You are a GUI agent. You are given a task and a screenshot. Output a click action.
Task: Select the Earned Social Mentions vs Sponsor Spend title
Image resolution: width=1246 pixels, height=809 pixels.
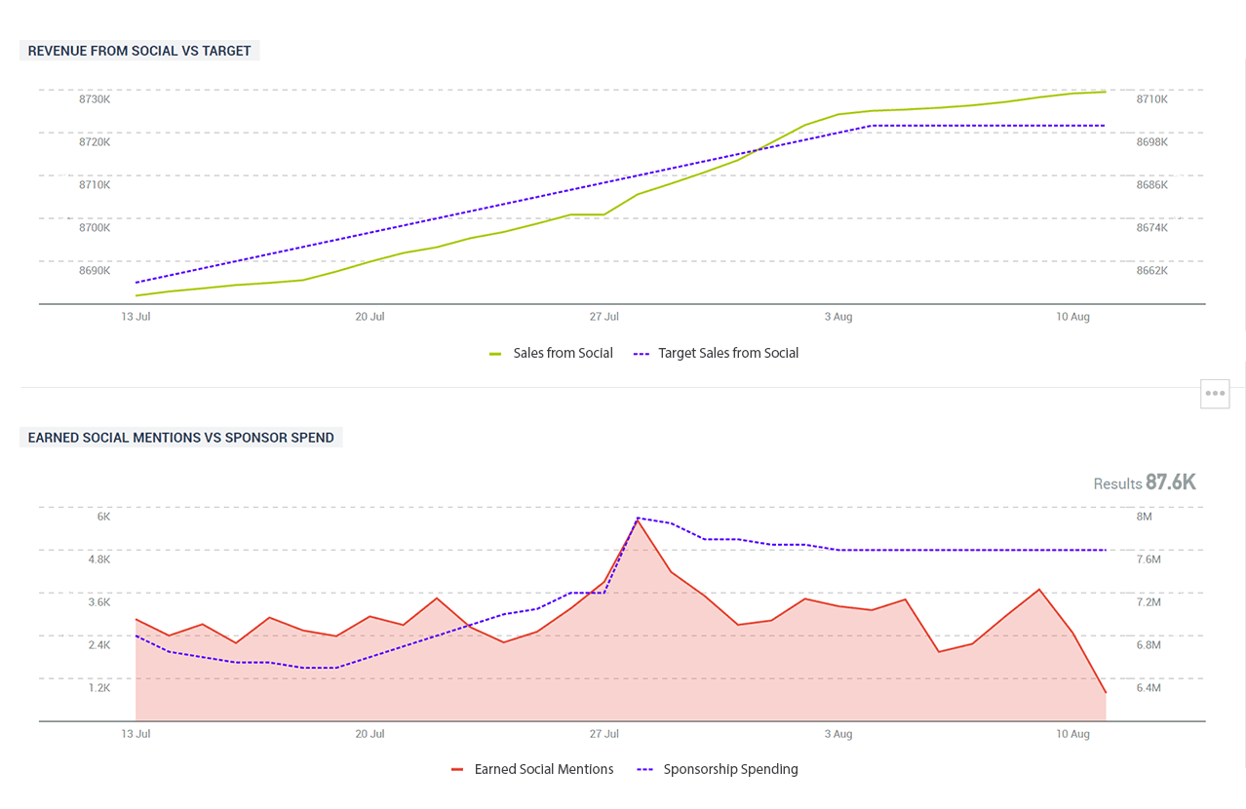(180, 438)
